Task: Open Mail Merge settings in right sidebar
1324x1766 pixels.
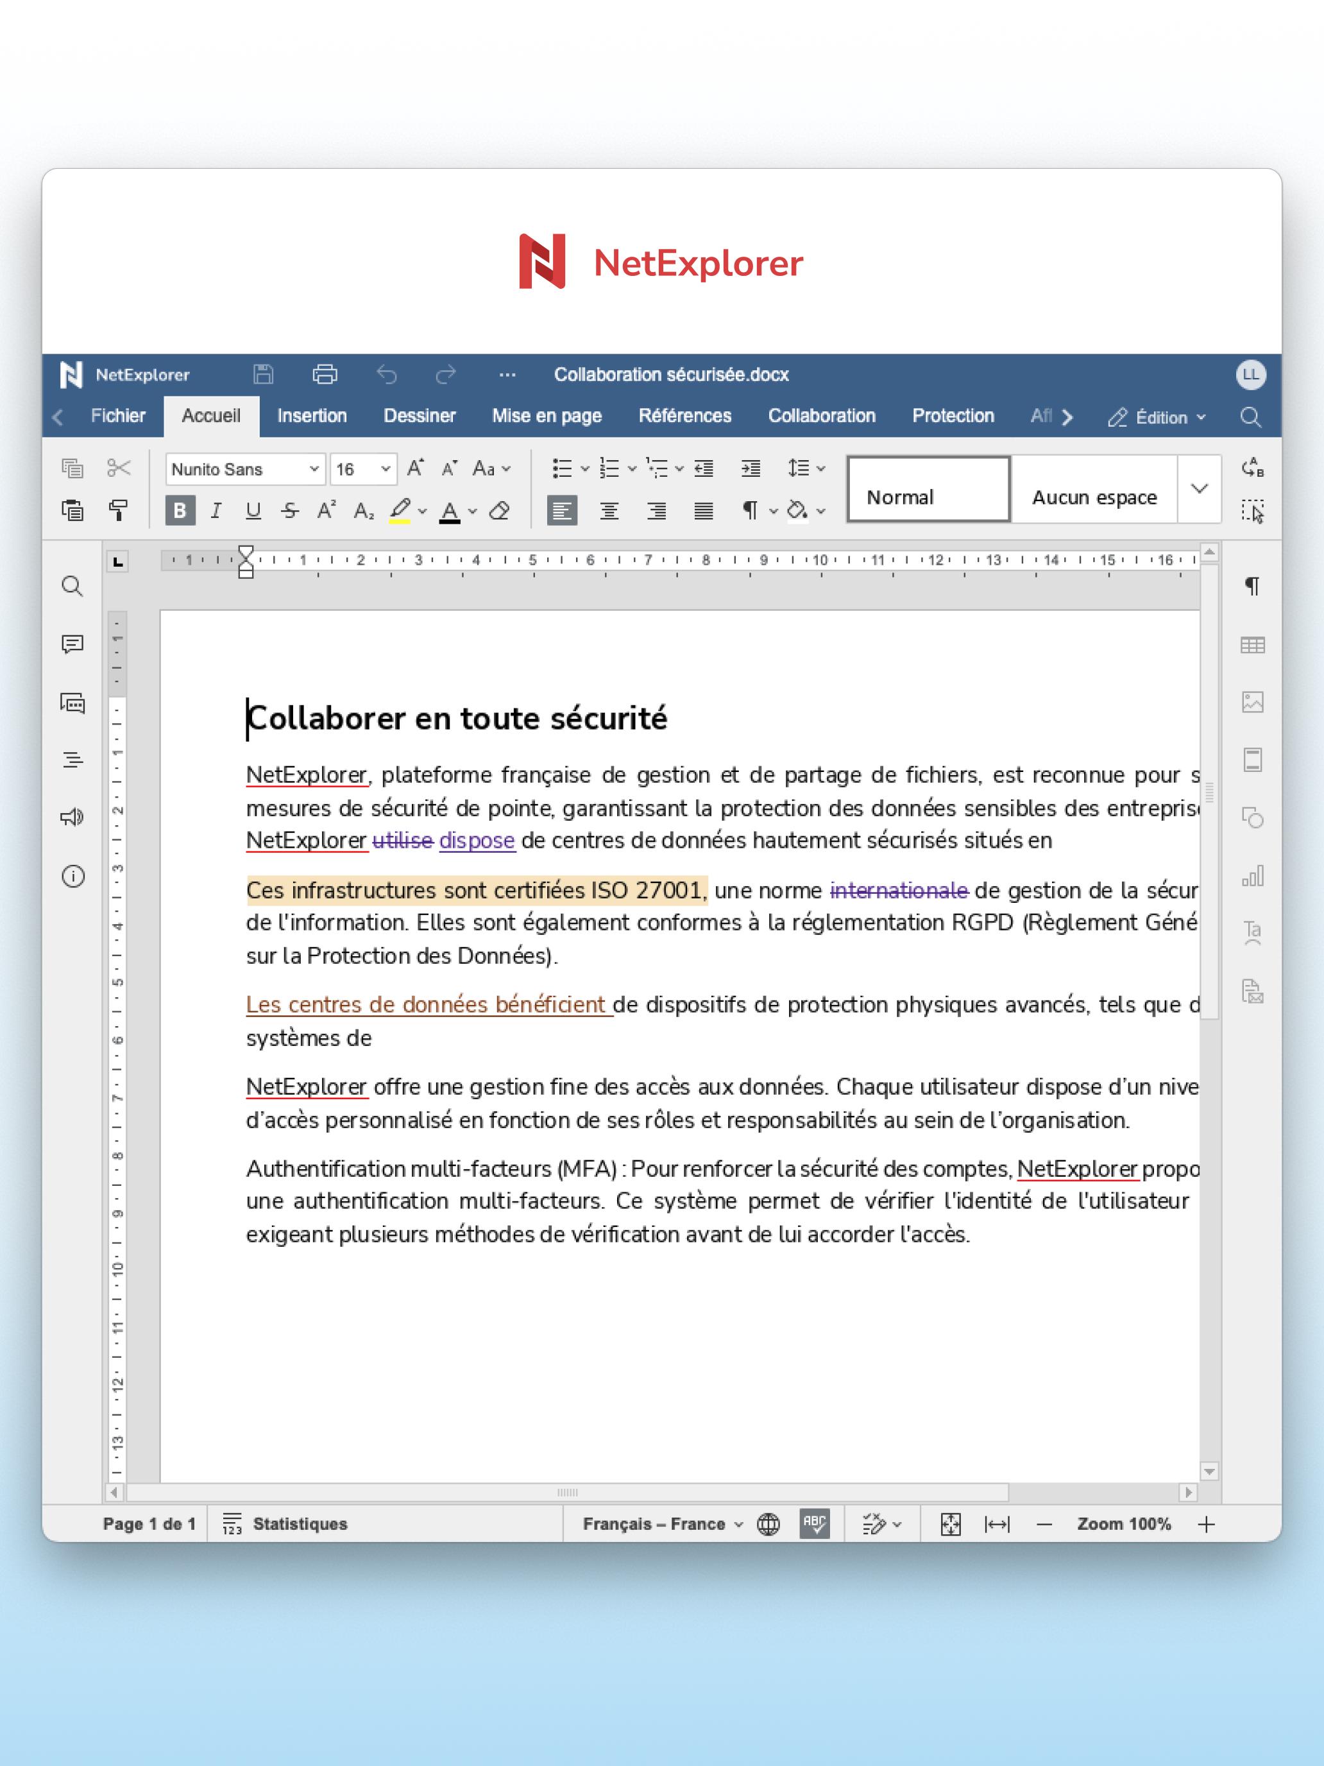Action: (1252, 991)
